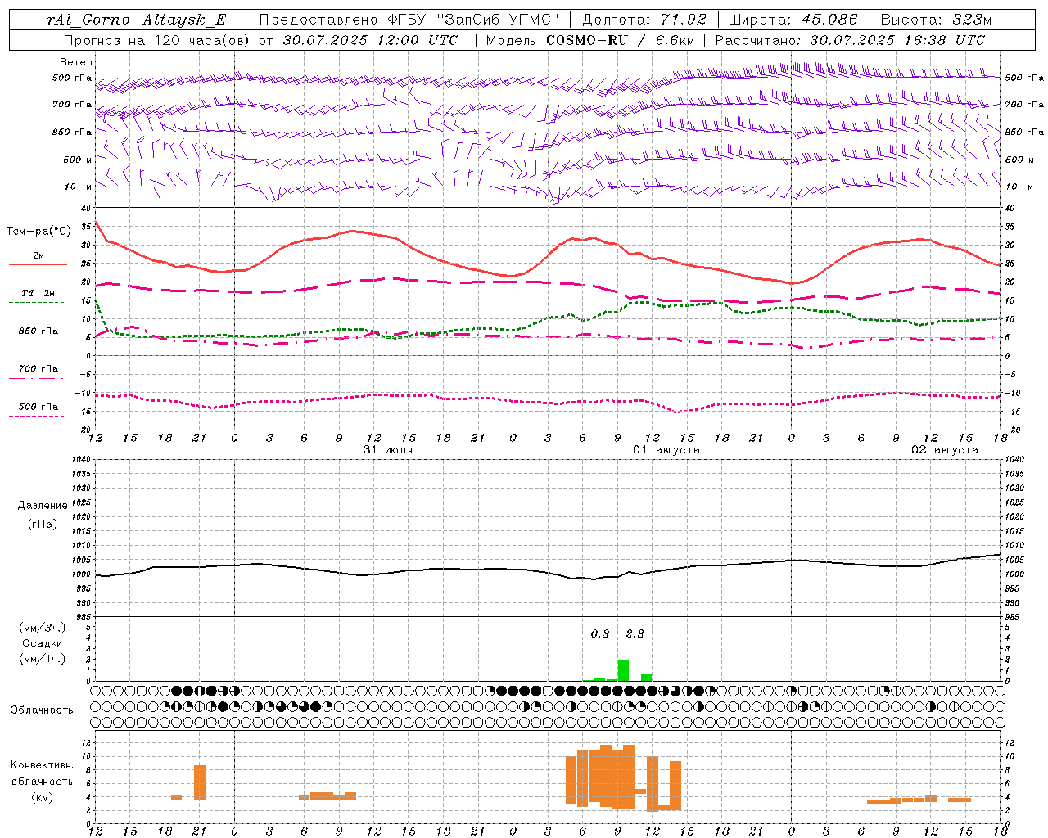1048x838 pixels.
Task: Click the 01 августа date label
Action: pyautogui.click(x=666, y=450)
